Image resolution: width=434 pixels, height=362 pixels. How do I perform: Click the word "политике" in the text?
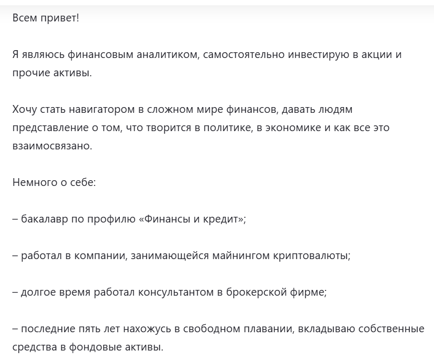[x=228, y=128]
